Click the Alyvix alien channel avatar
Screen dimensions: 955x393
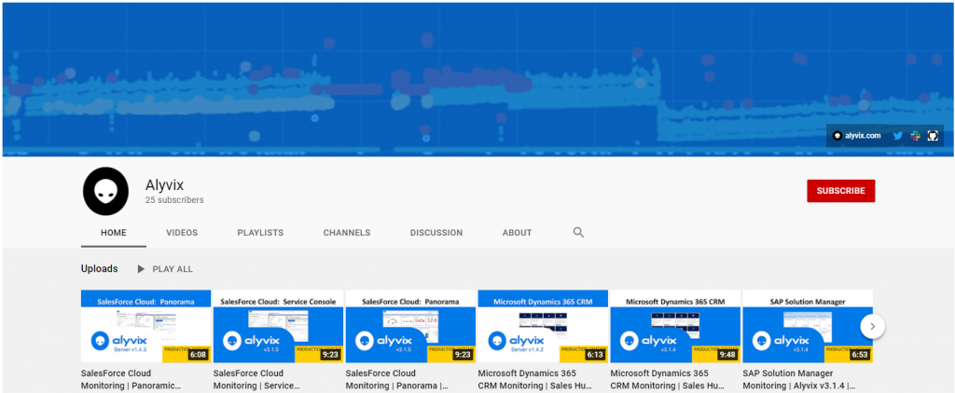click(x=105, y=191)
